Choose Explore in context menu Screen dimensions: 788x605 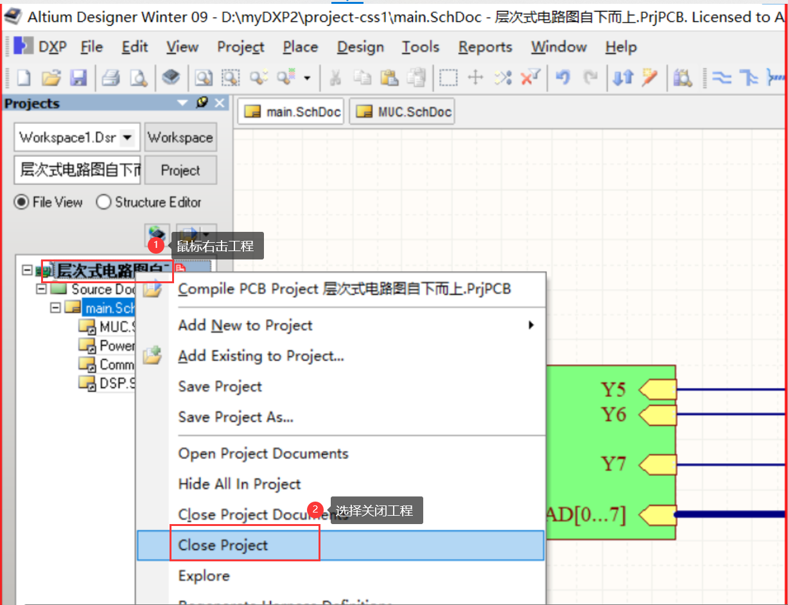340,576
